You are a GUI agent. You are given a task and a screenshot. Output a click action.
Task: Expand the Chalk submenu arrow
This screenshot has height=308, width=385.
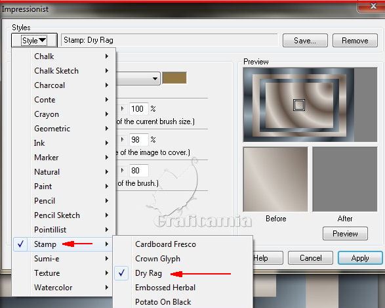107,56
